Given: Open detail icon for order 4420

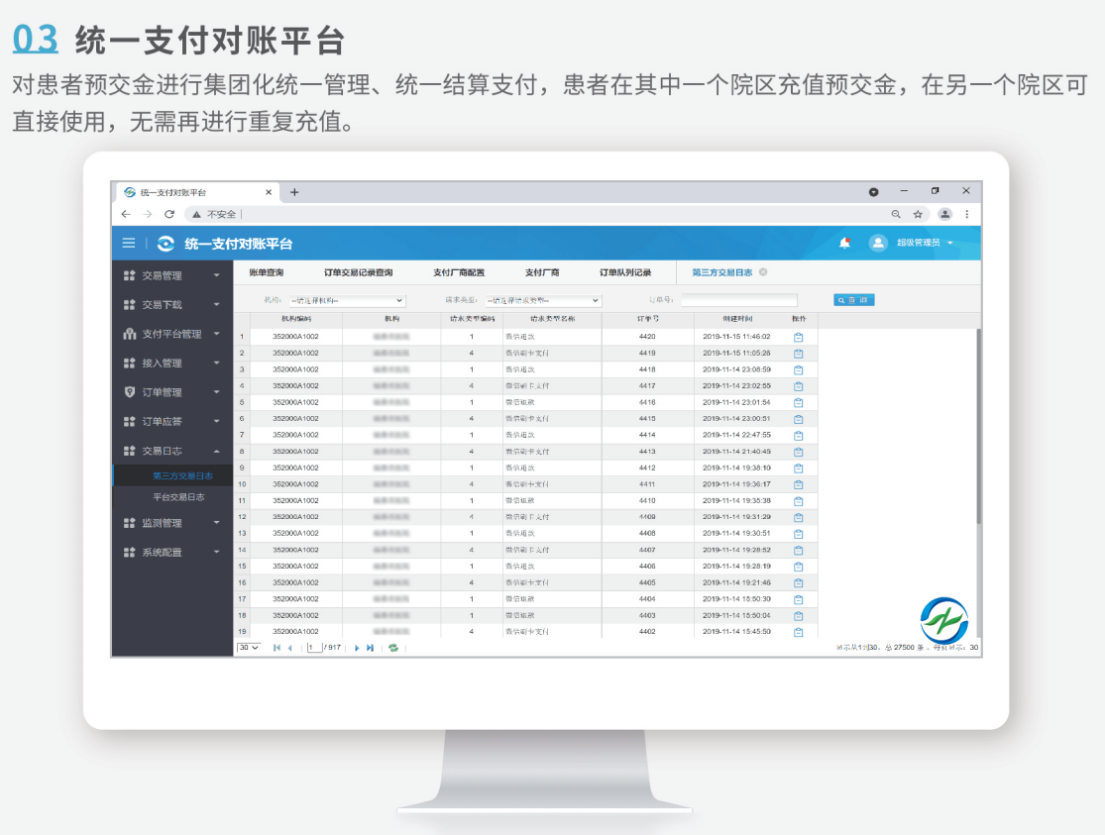Looking at the screenshot, I should coord(799,337).
